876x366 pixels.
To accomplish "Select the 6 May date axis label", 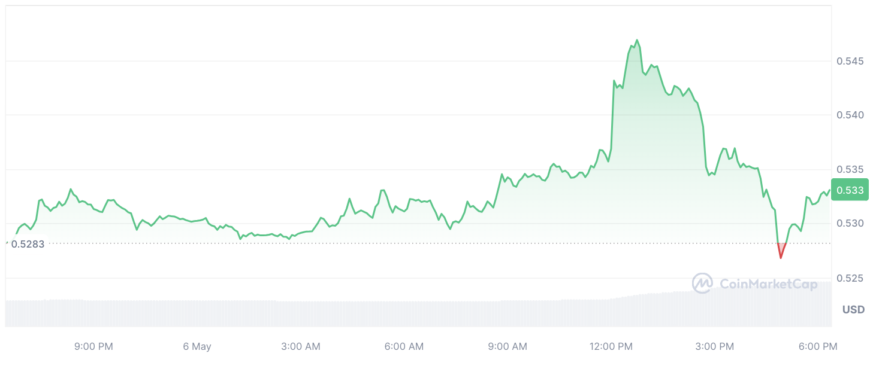I will [x=197, y=346].
